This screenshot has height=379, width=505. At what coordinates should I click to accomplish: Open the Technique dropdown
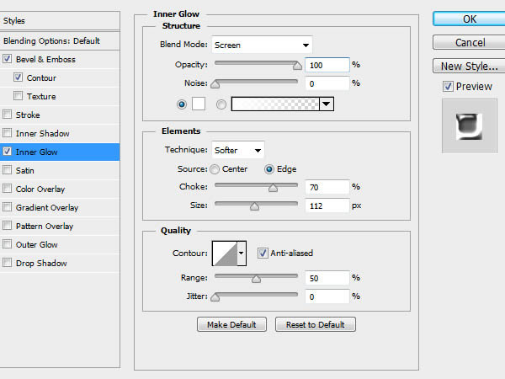(238, 150)
